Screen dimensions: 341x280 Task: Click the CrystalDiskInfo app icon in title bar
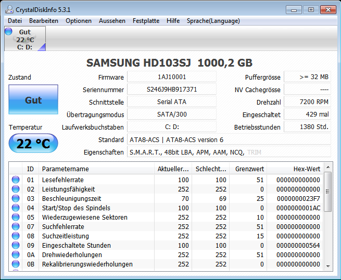tap(9, 10)
